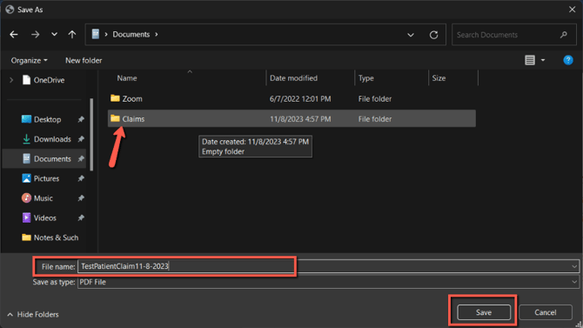The width and height of the screenshot is (583, 328).
Task: Go up one folder level
Action: tap(72, 35)
